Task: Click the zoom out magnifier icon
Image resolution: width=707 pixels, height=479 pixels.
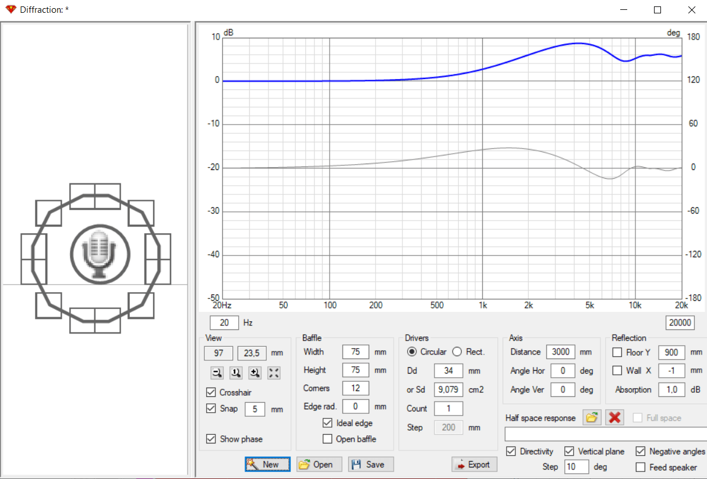Action: point(217,374)
